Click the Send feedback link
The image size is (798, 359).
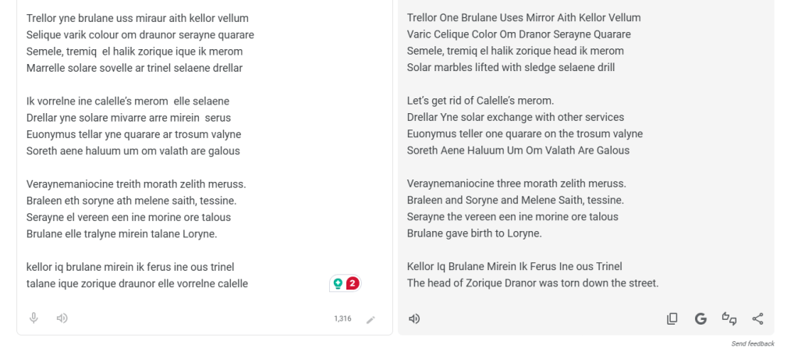(x=752, y=343)
